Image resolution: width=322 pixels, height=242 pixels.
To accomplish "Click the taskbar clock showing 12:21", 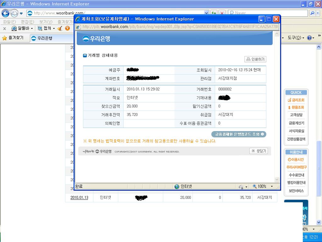I will (314, 237).
